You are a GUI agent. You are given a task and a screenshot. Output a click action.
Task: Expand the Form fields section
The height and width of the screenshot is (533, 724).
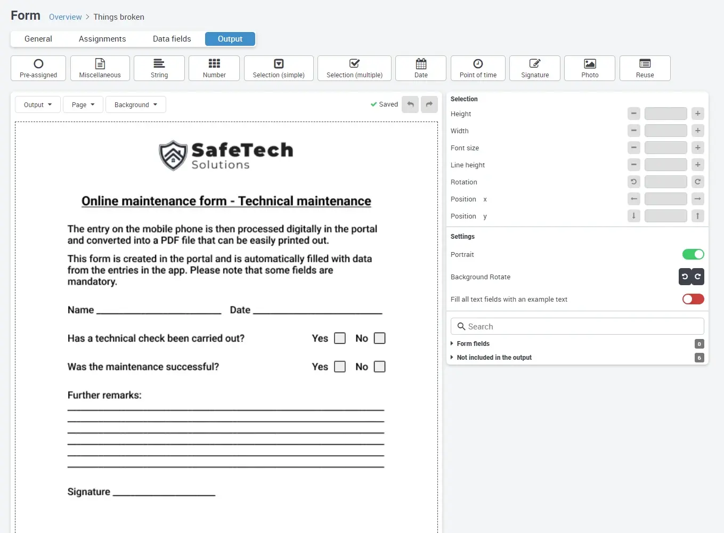coord(473,344)
